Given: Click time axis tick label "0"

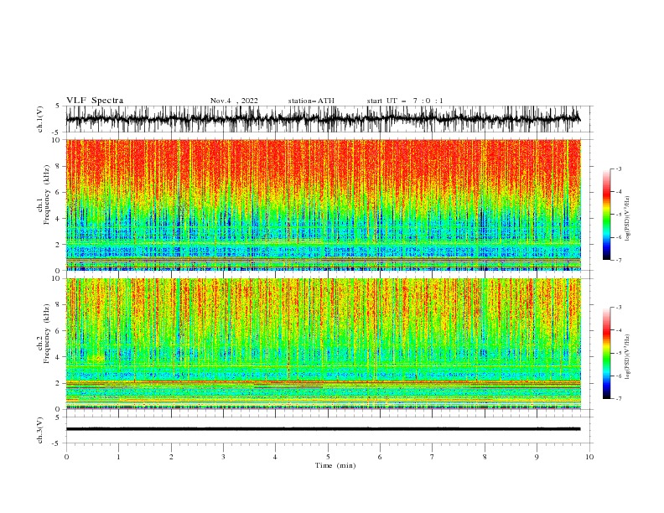Looking at the screenshot, I should [x=66, y=457].
